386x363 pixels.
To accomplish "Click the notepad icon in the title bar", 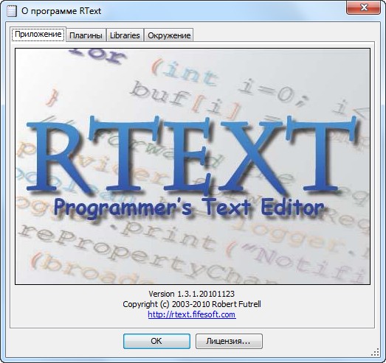I will (12, 11).
